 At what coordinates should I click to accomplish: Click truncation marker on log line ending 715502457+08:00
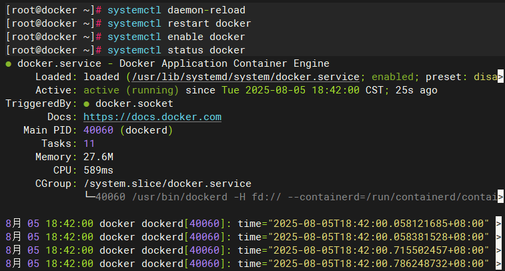click(498, 250)
